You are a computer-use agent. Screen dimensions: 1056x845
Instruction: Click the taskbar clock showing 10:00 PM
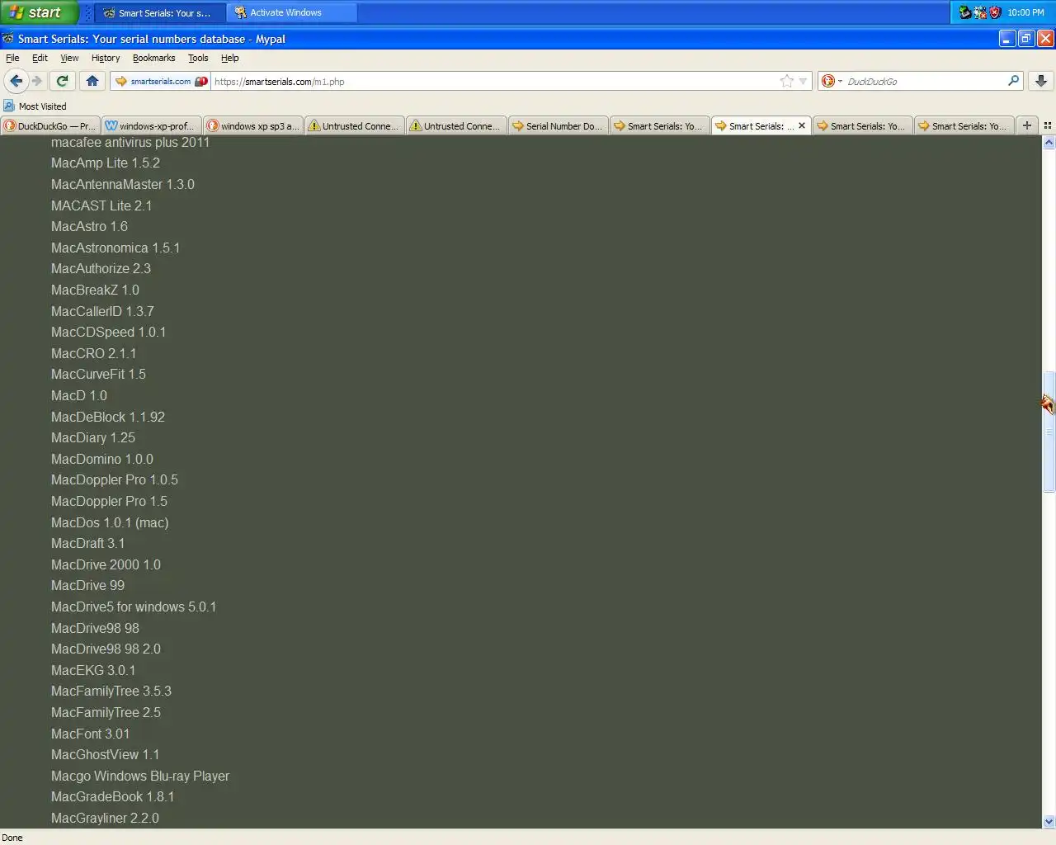pyautogui.click(x=1025, y=12)
